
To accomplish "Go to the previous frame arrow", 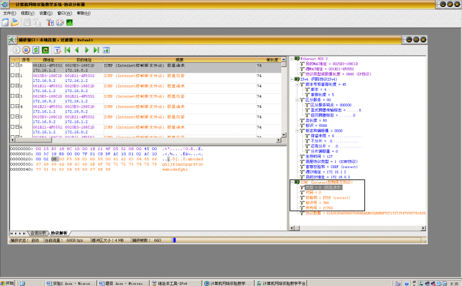I will pyautogui.click(x=77, y=50).
